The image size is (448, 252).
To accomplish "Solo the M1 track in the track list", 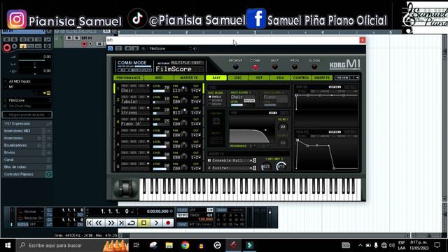I will point(76,38).
